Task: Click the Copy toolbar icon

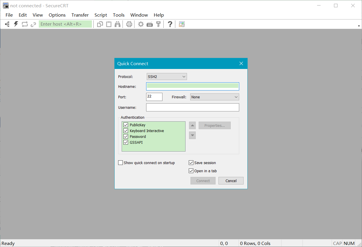Action: pos(100,24)
